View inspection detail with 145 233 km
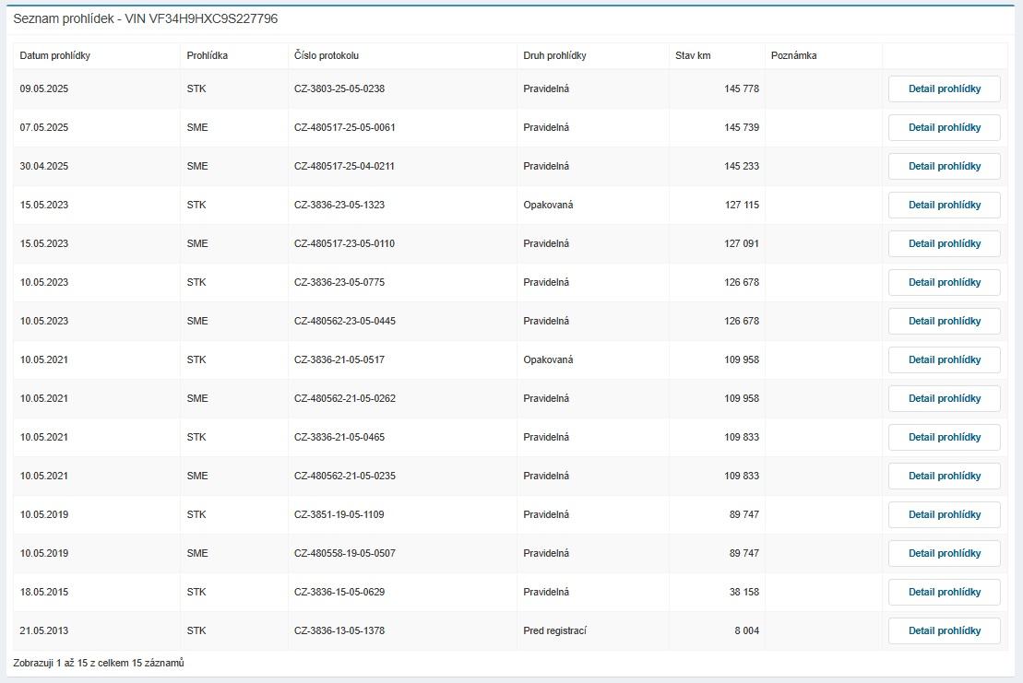The height and width of the screenshot is (683, 1023). [944, 166]
